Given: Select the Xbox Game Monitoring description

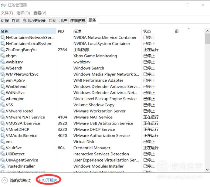Looking at the screenshot, I should (95, 56).
